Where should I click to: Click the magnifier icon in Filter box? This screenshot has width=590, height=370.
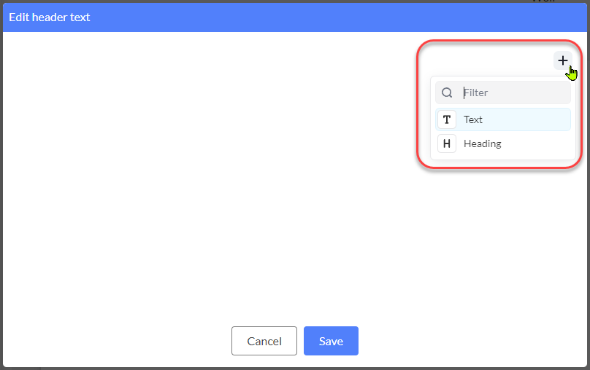point(447,92)
